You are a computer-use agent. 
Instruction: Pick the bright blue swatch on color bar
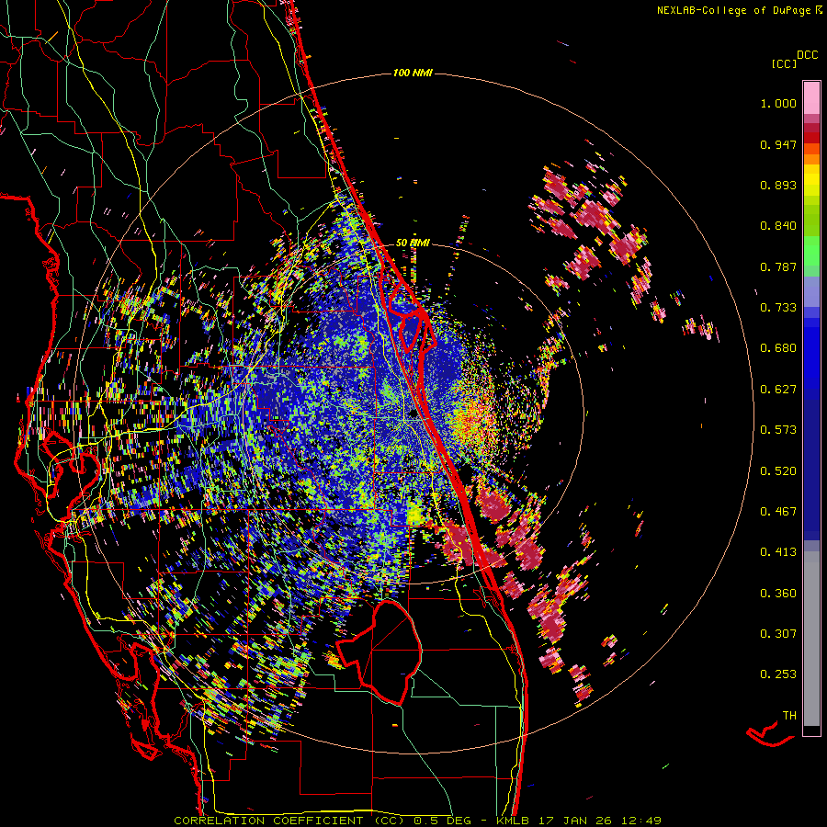click(x=811, y=358)
